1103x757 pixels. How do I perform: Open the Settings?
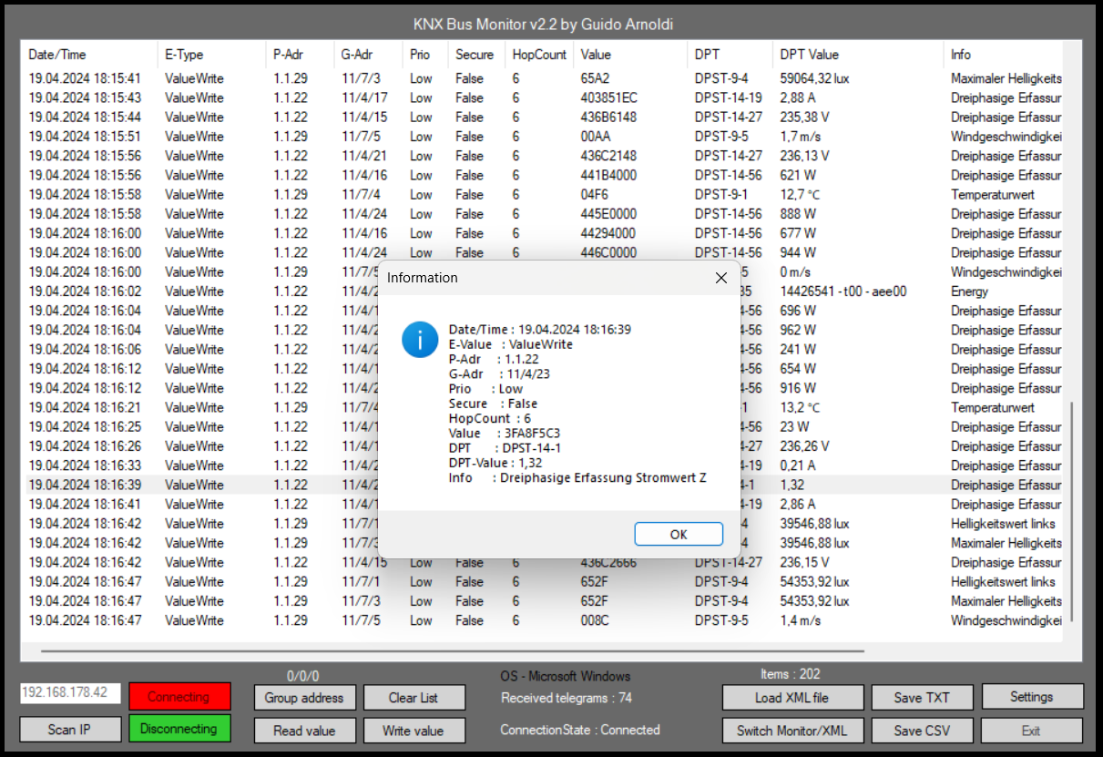tap(1032, 696)
